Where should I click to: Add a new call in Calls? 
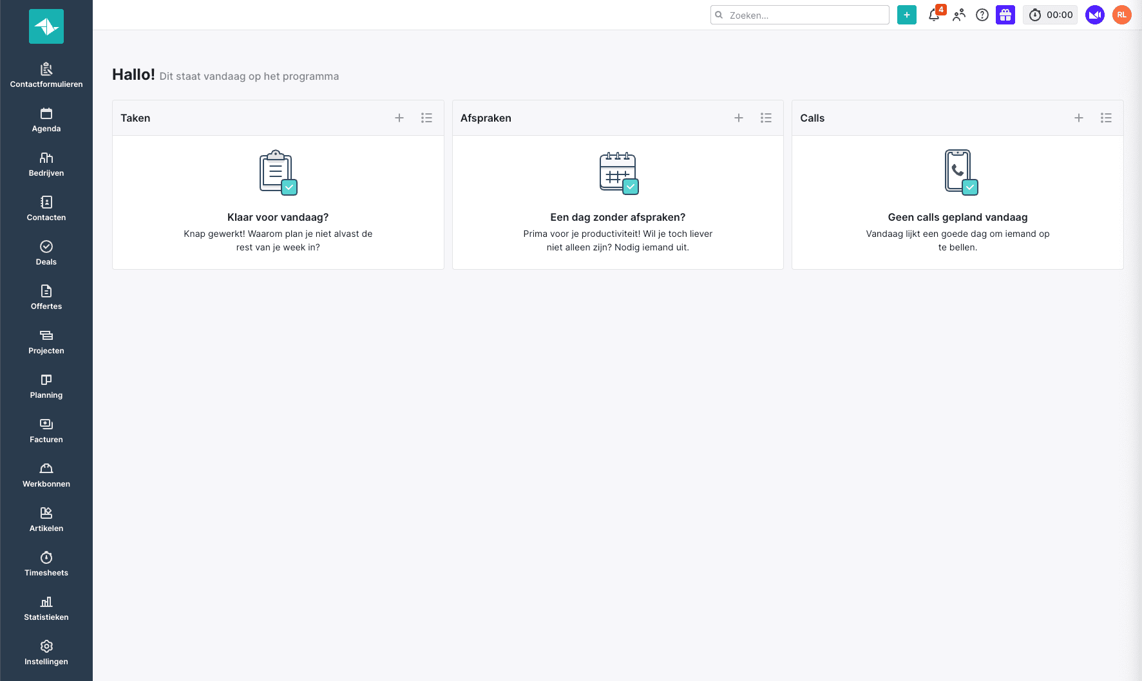[1079, 118]
